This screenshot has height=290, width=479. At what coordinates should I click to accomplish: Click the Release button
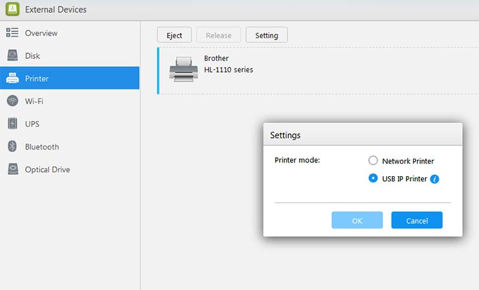coord(218,36)
